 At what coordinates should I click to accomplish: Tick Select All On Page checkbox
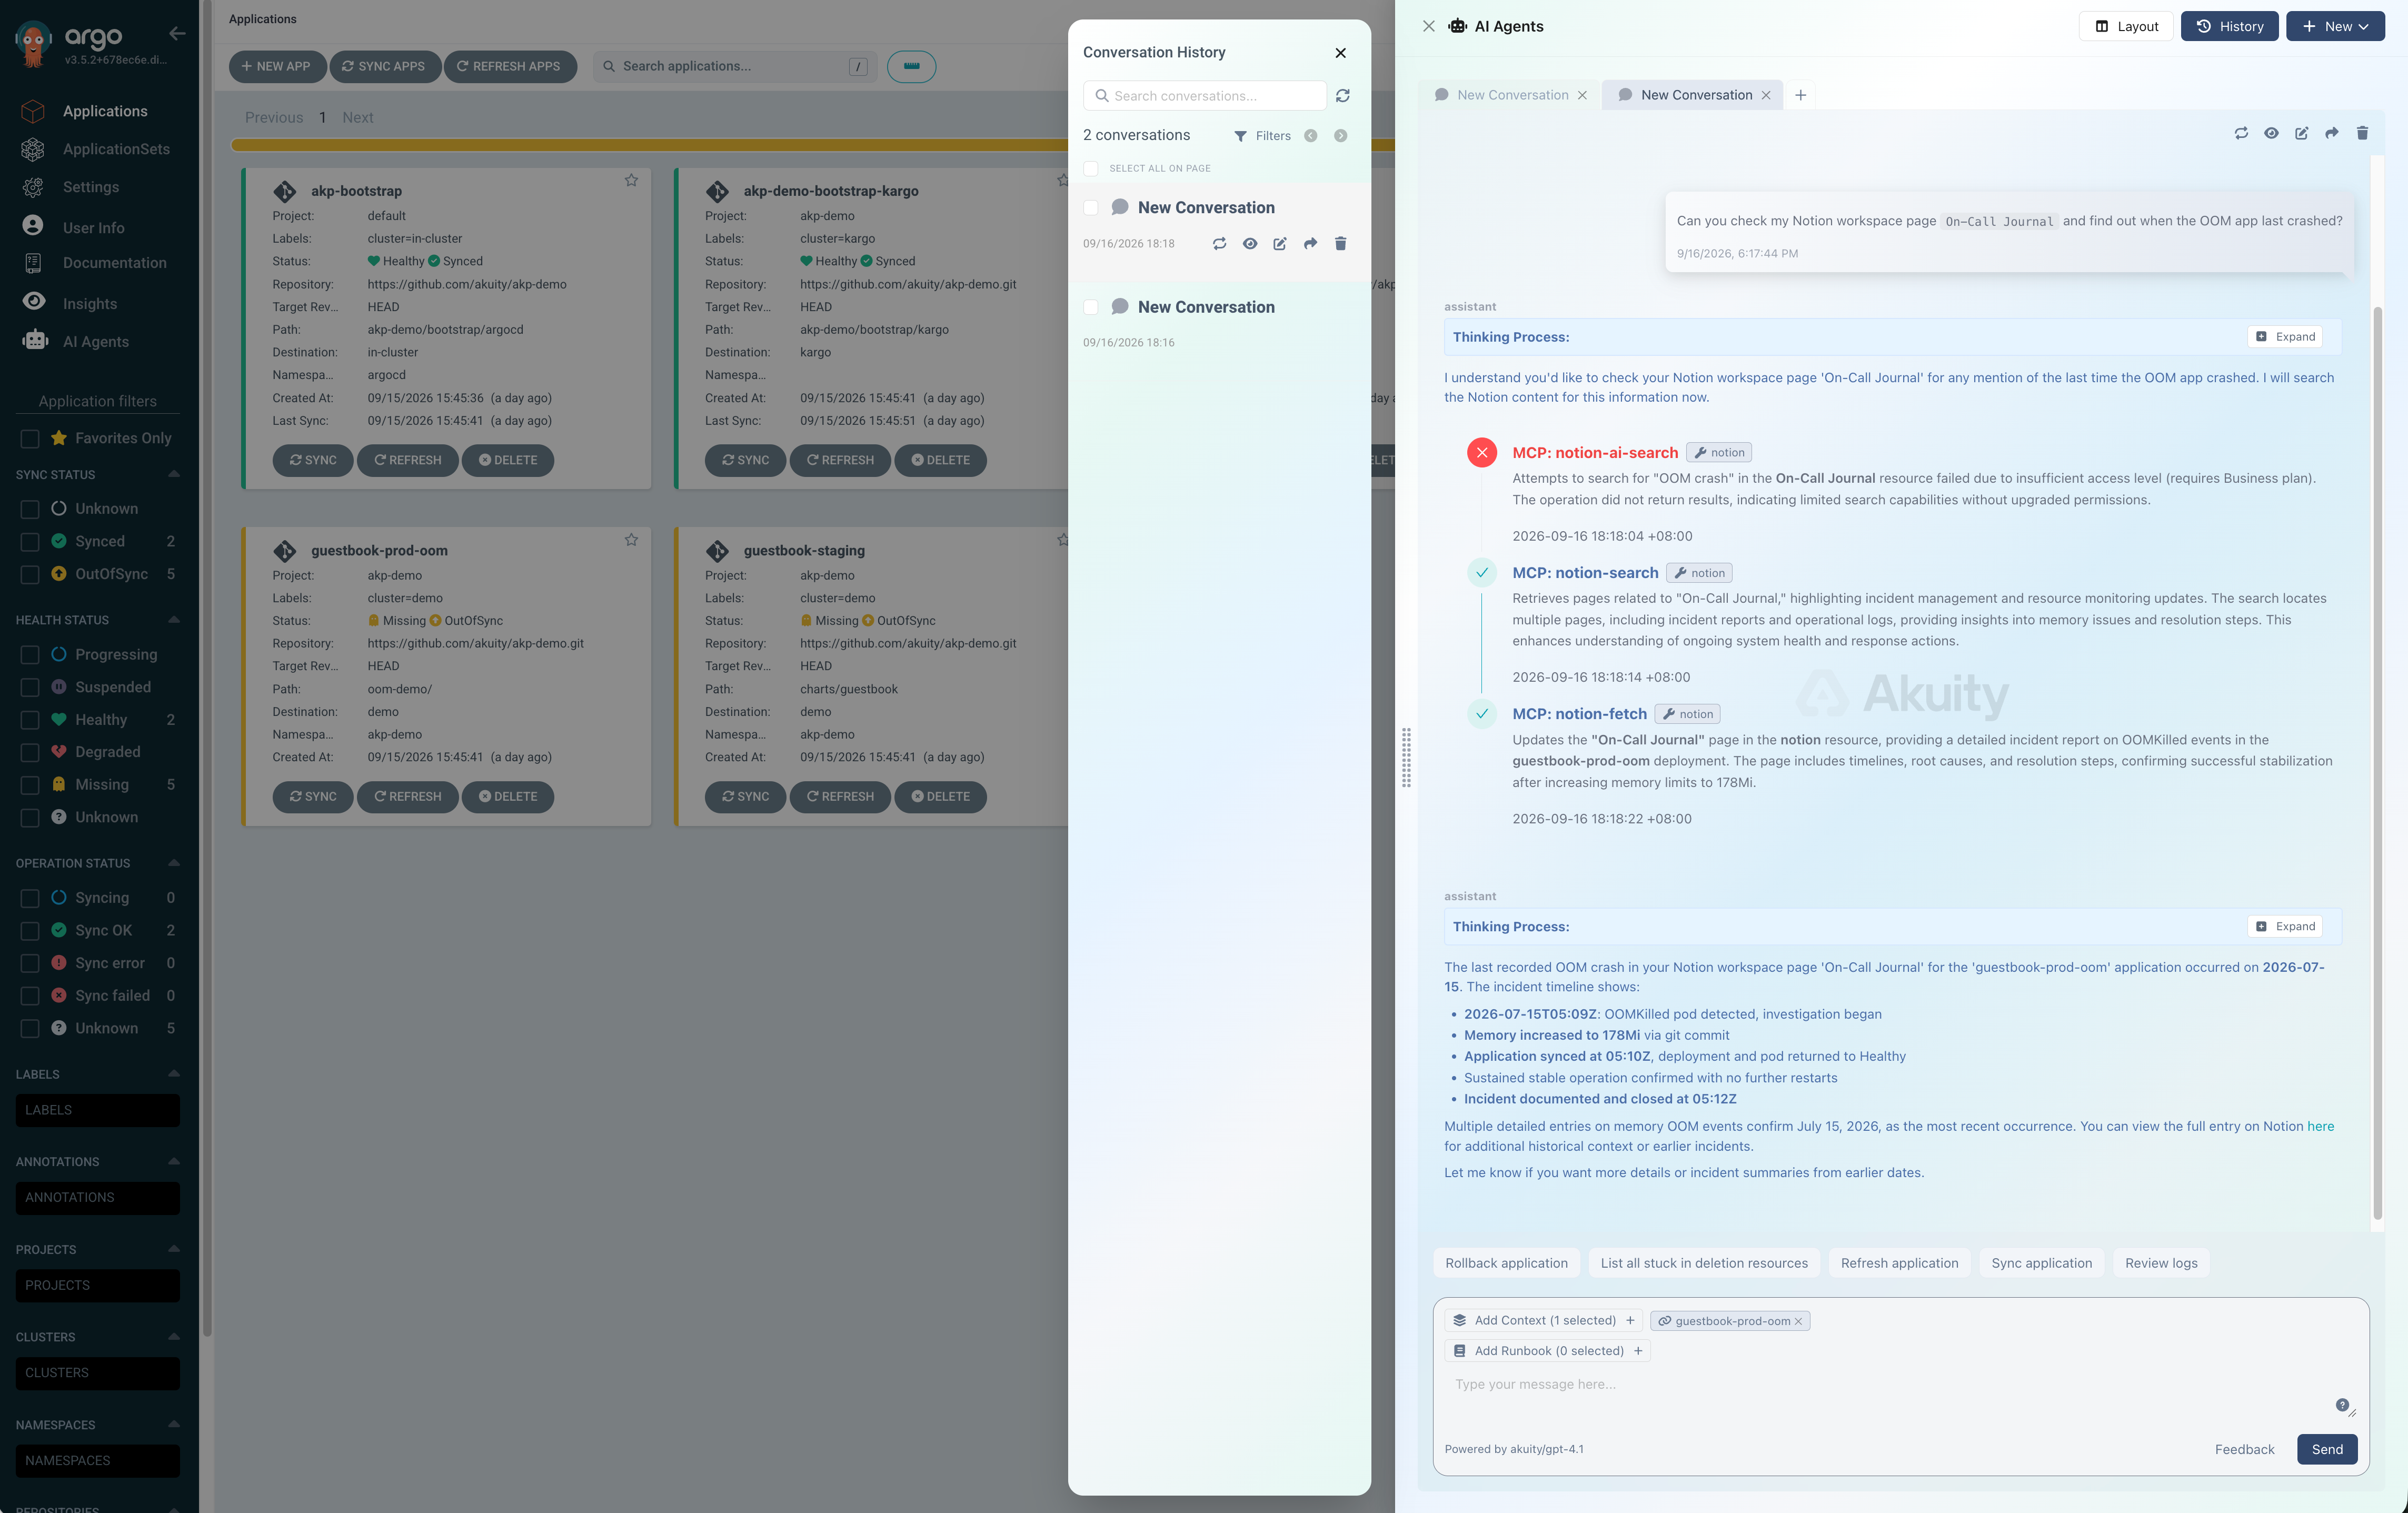click(x=1091, y=168)
